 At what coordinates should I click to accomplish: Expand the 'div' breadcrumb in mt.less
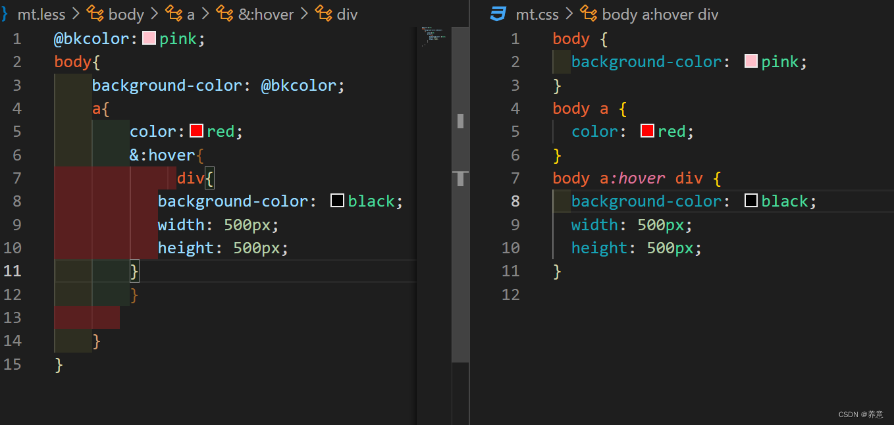pos(347,14)
